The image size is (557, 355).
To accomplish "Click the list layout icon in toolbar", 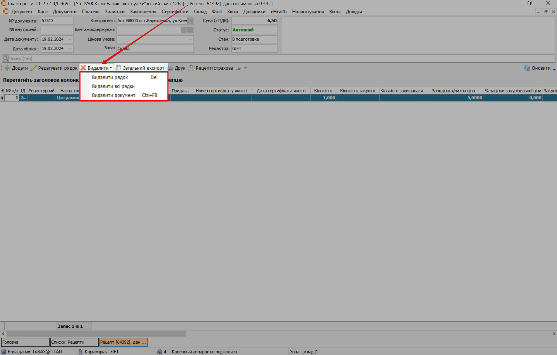I will [239, 68].
